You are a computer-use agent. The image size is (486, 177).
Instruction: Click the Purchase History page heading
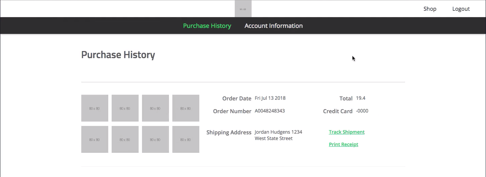[118, 55]
